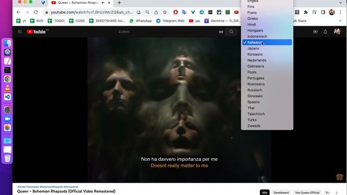Open the Telegram Web bookmark

tap(170, 21)
